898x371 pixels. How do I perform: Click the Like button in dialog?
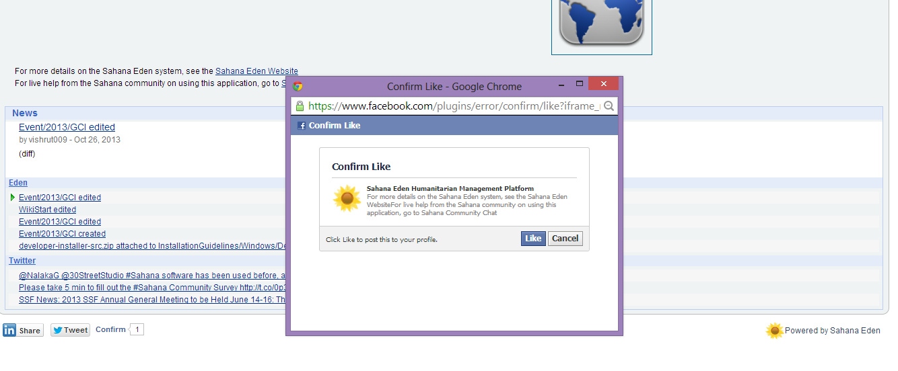coord(533,239)
